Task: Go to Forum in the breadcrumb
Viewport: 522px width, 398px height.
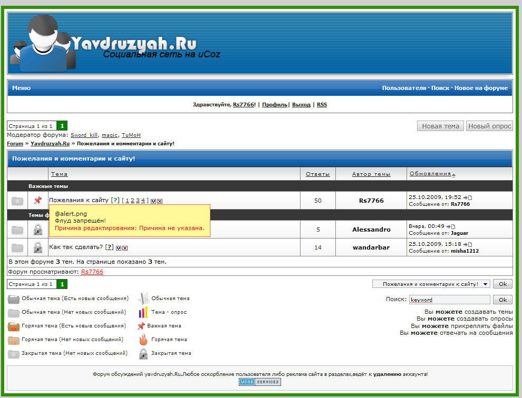Action: coord(15,144)
